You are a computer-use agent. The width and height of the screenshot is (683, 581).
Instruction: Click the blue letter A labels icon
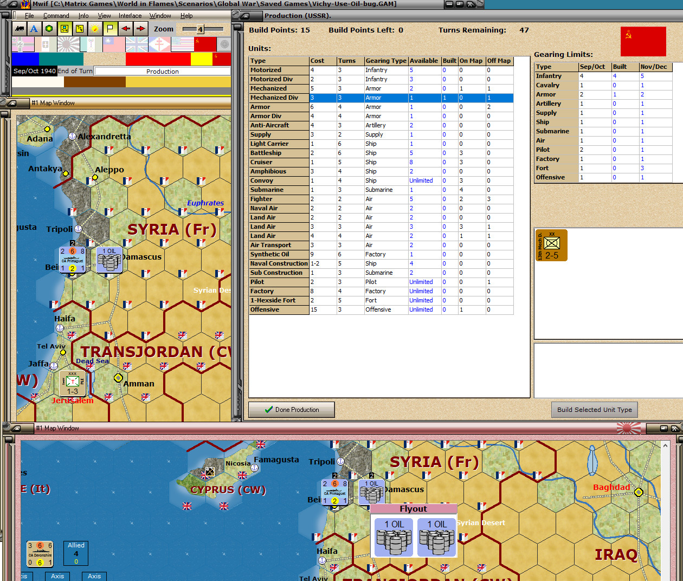click(34, 28)
